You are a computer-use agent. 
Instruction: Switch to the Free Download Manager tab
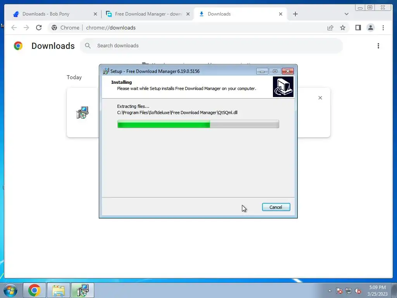[148, 14]
